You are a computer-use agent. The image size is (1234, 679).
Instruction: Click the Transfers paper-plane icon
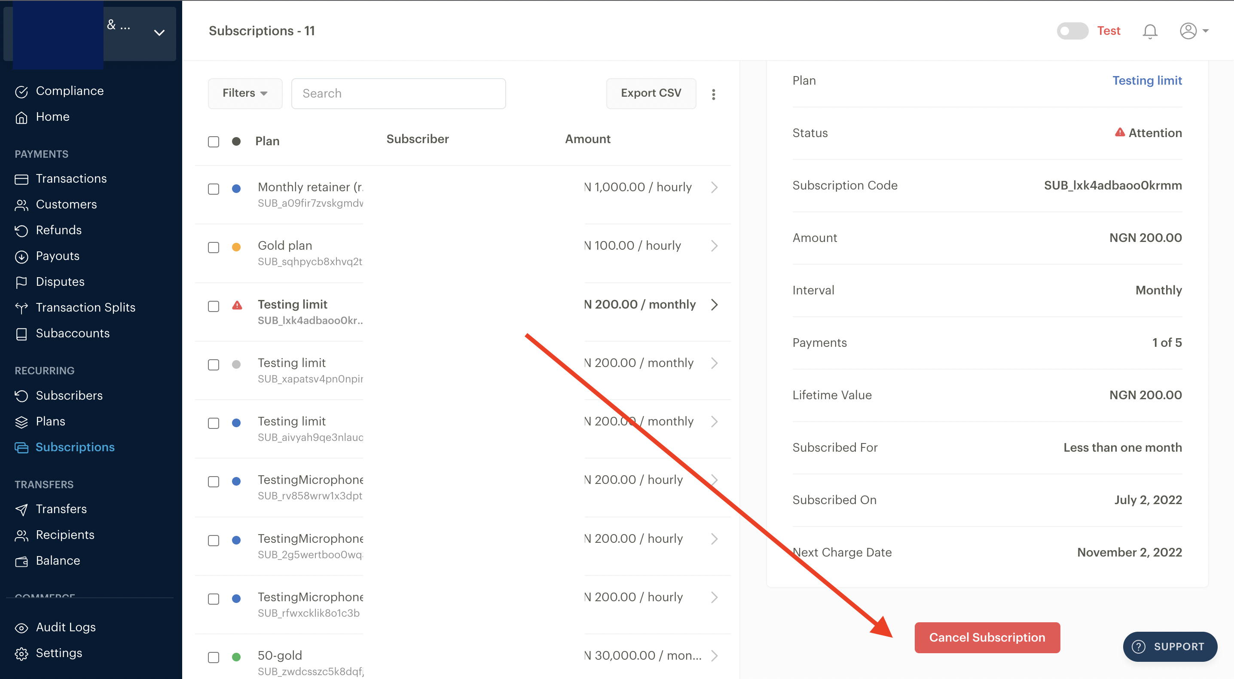(21, 510)
